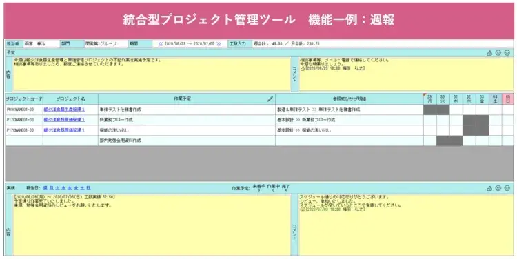Go to next week with >> arrow

pos(219,44)
